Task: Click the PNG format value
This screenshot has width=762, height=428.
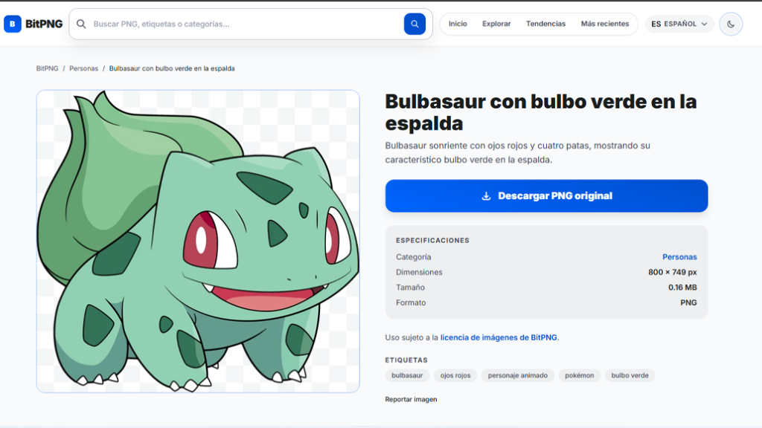Action: (x=688, y=302)
